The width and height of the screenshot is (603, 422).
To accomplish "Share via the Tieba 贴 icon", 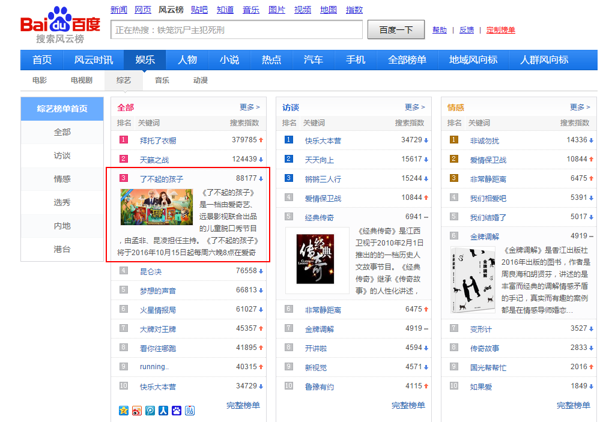I will click(x=190, y=411).
